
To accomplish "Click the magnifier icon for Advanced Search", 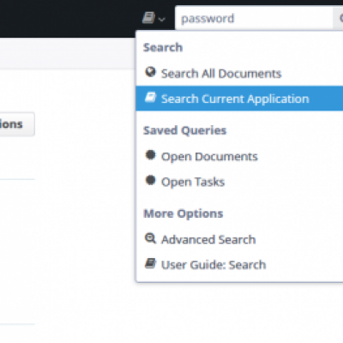I will click(x=150, y=238).
